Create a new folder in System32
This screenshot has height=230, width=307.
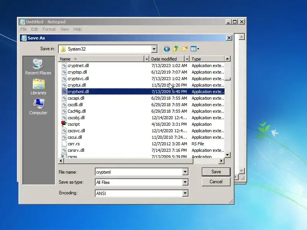tap(185, 49)
